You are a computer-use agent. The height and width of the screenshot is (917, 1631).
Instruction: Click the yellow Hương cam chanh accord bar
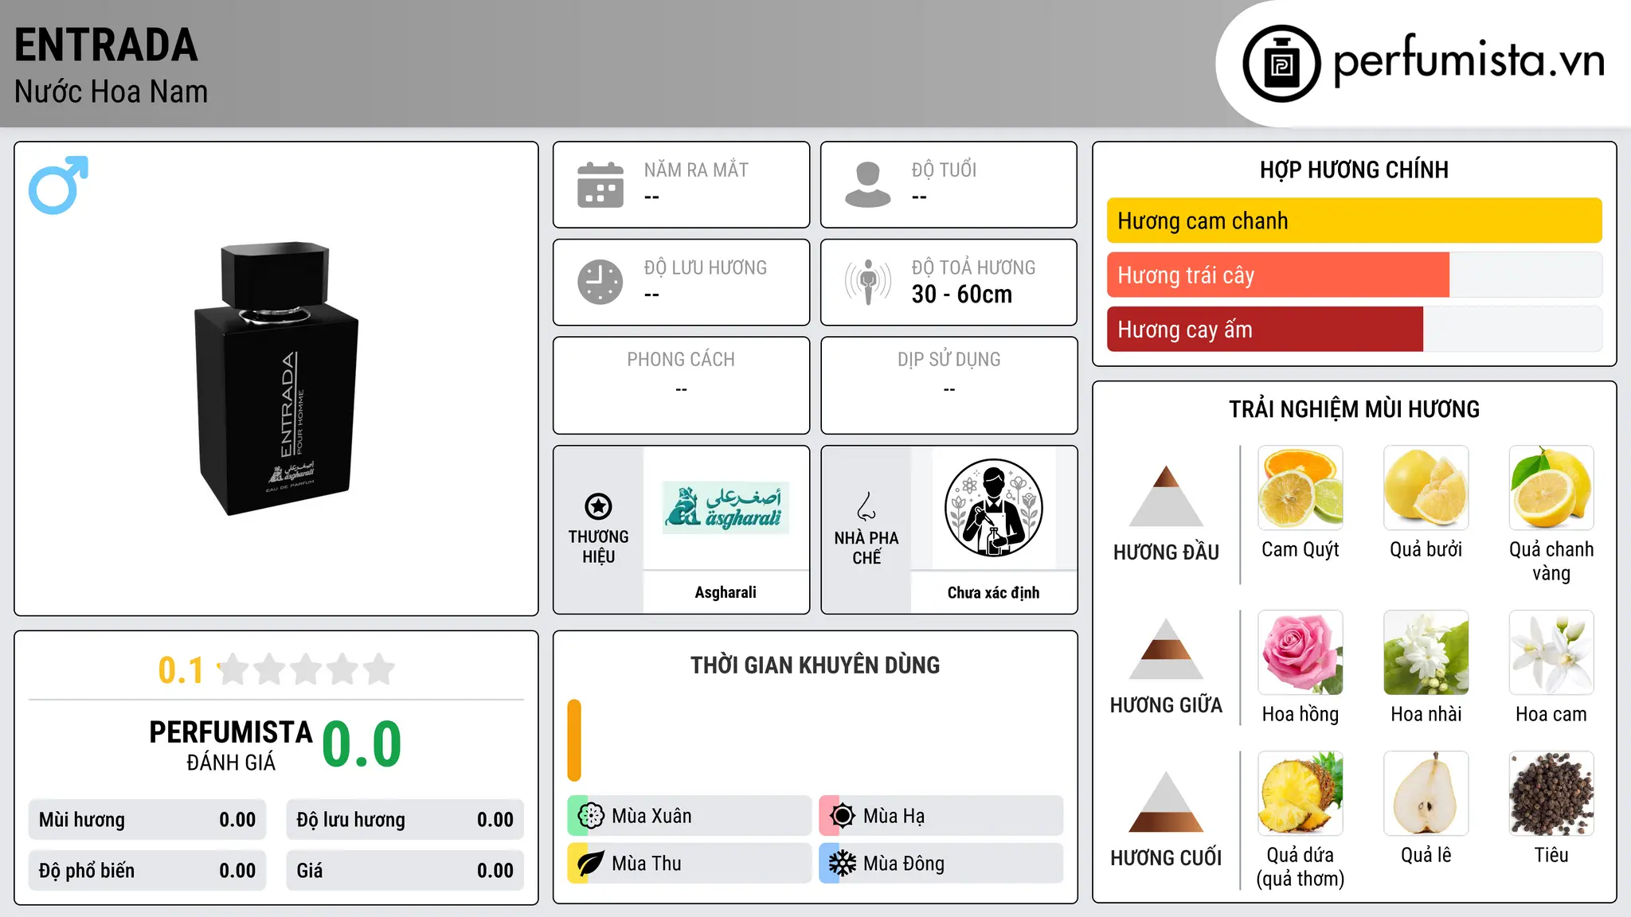click(x=1354, y=220)
